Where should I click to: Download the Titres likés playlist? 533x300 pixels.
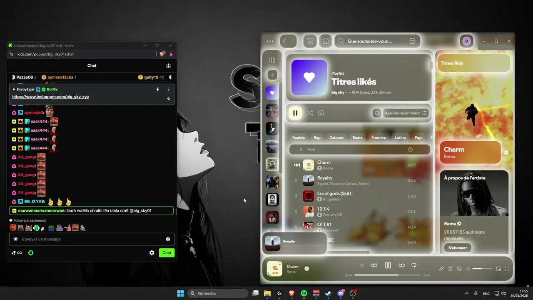321,113
